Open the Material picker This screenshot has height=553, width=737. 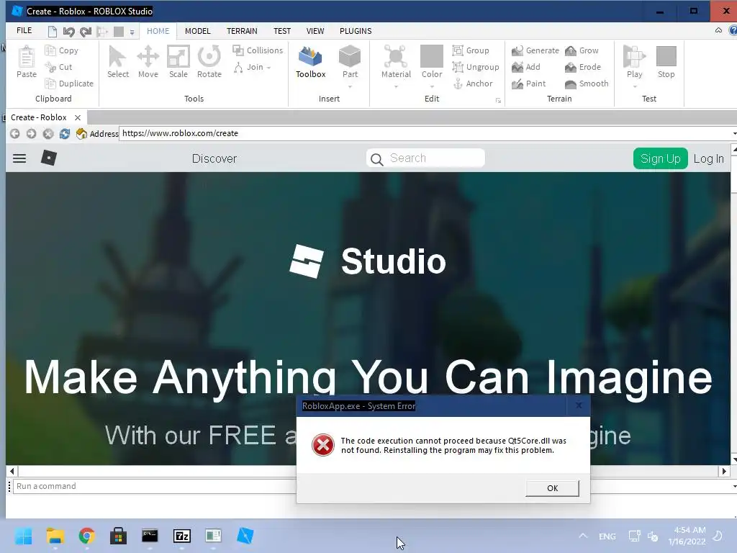[x=396, y=61]
